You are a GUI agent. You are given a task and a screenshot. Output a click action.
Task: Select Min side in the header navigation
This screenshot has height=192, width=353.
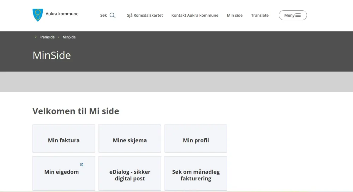point(235,16)
